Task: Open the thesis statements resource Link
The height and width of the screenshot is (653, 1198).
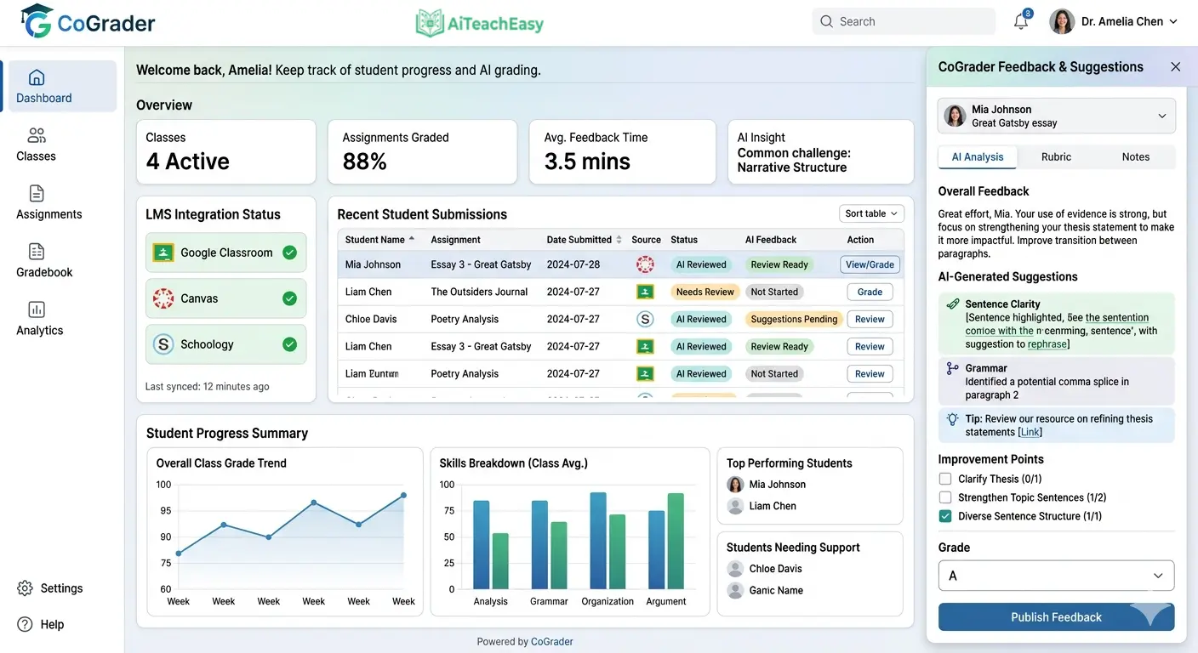Action: click(1030, 431)
